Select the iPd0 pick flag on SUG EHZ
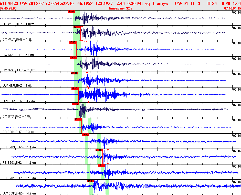This screenshot has height=195, width=241. tap(73, 42)
